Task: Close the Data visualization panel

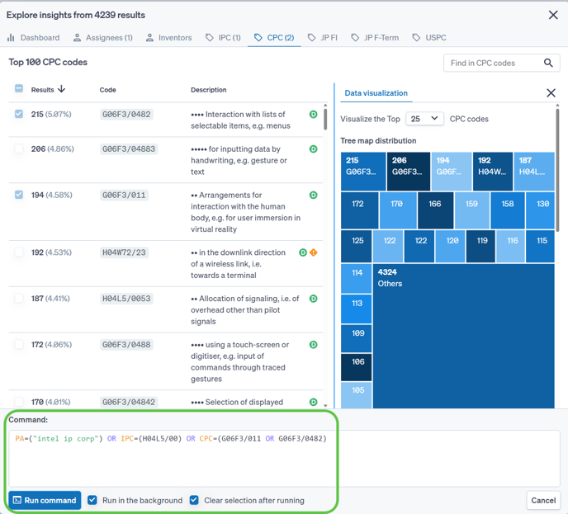Action: pos(551,93)
